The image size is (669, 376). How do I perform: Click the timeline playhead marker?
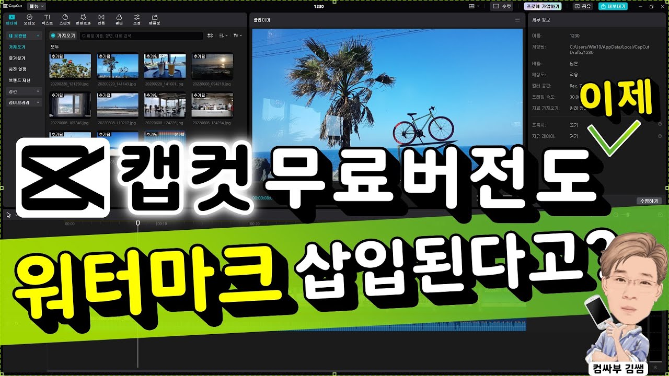pos(138,222)
